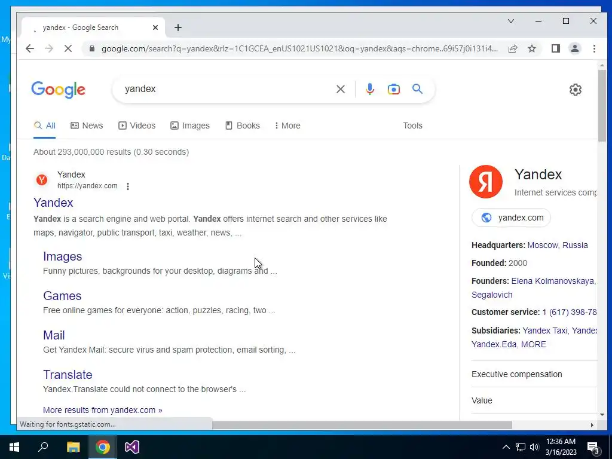The image size is (612, 459).
Task: Click the horizontal scrollbar thumb
Action: pyautogui.click(x=362, y=425)
